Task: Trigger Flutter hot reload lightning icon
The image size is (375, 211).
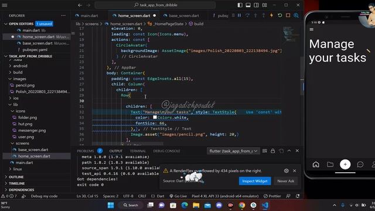Action: [271, 16]
